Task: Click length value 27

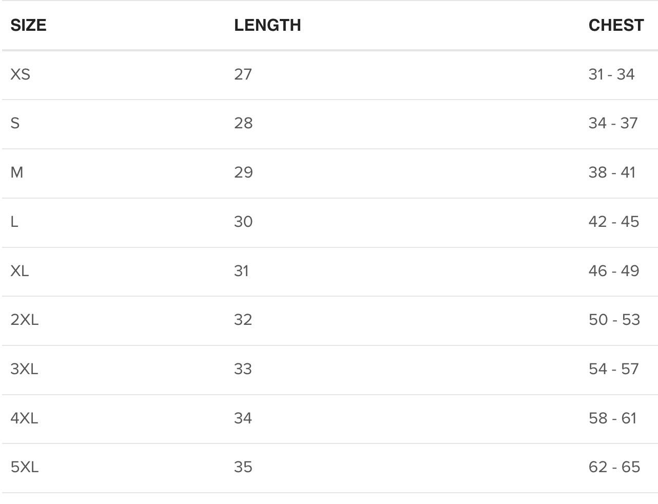Action: pos(243,74)
